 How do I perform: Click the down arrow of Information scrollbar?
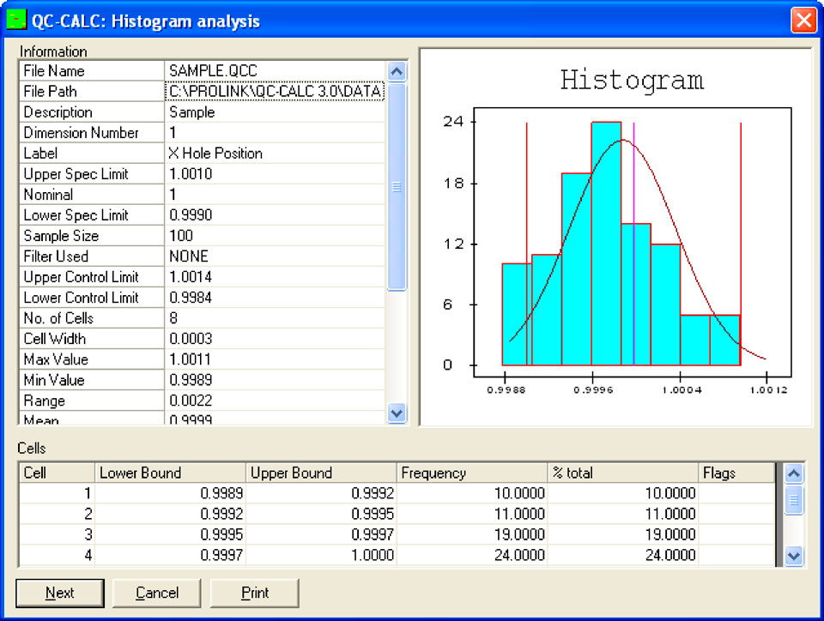click(x=397, y=414)
